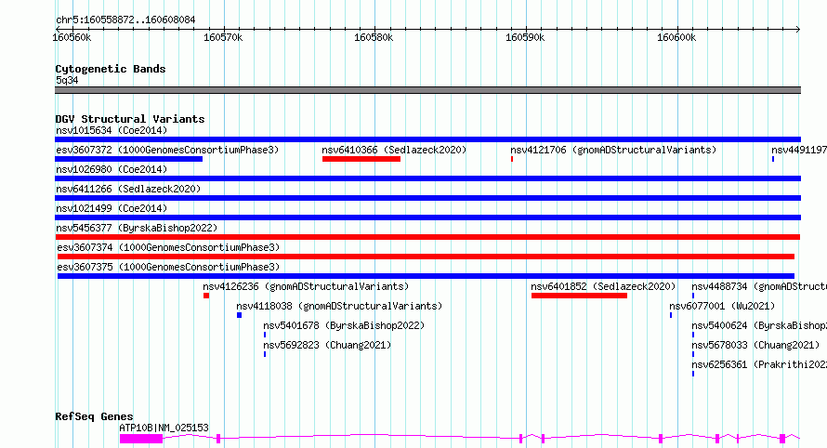Click the nsv6077001 (Wu2021) blue marker
This screenshot has height=448, width=827.
671,315
